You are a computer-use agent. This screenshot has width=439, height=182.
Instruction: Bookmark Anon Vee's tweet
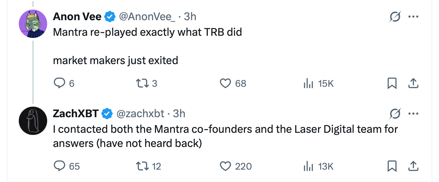(392, 83)
